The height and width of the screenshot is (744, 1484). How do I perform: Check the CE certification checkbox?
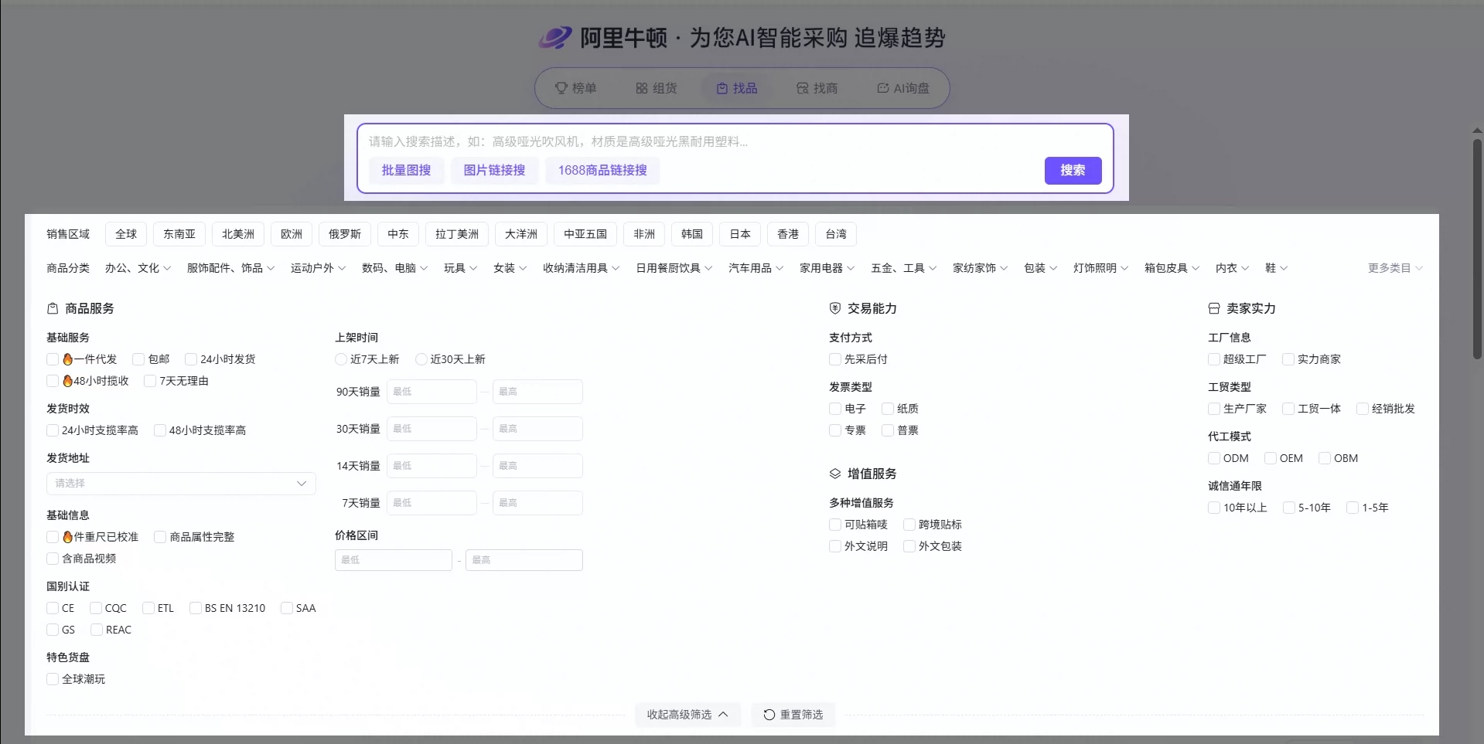pos(53,608)
